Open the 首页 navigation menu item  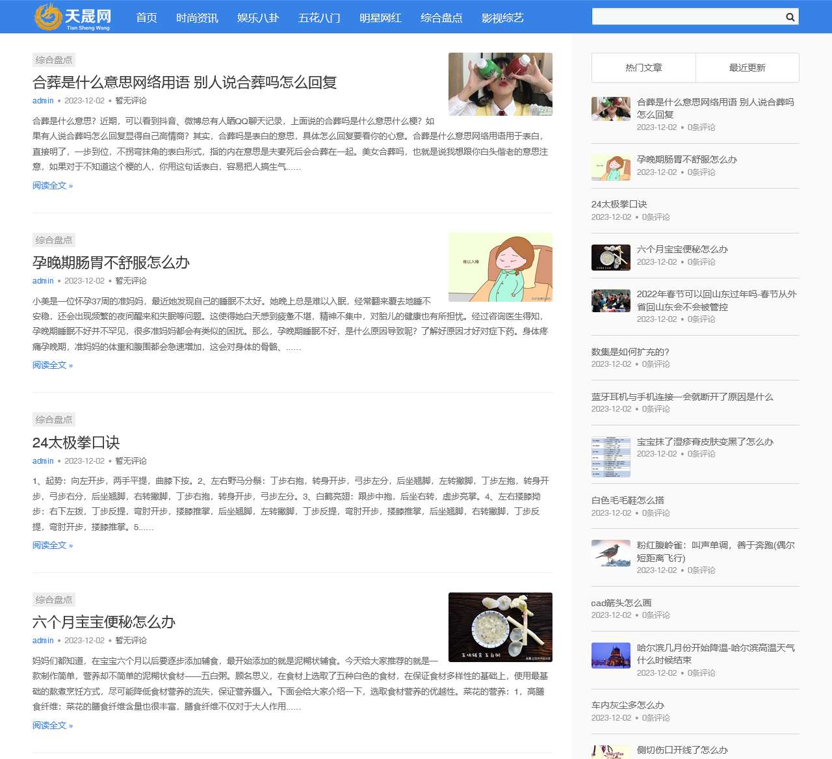(146, 18)
